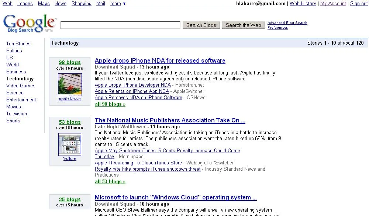The image size is (369, 216).
Task: Click the Search the Web button
Action: [x=243, y=25]
